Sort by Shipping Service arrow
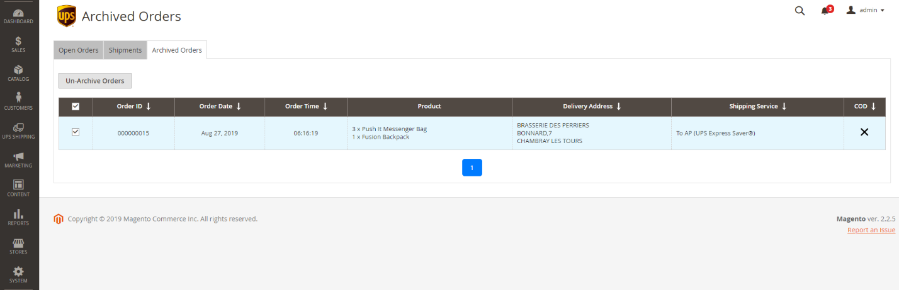This screenshot has width=899, height=290. click(784, 107)
